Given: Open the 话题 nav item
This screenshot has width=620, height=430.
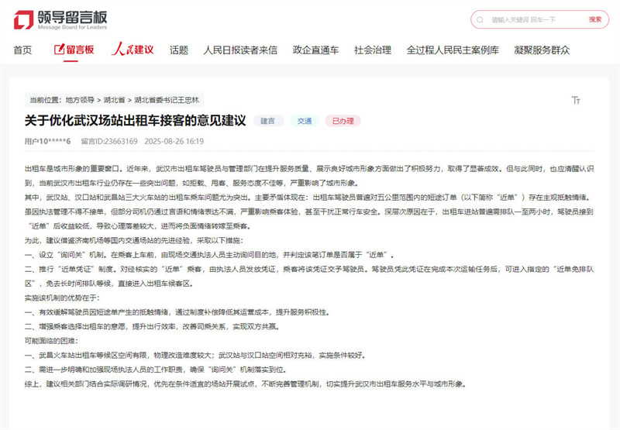Looking at the screenshot, I should 179,50.
